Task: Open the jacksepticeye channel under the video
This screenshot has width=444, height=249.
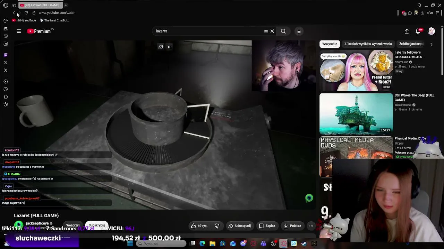Action: pos(37,223)
